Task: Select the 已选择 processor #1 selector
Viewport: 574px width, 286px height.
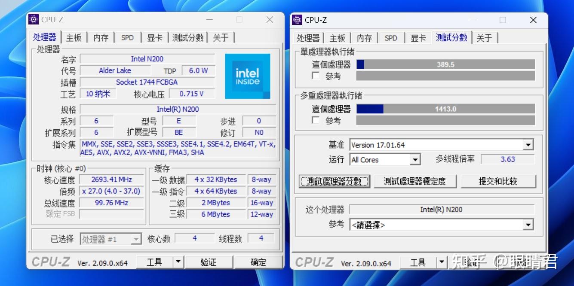Action: pos(111,238)
